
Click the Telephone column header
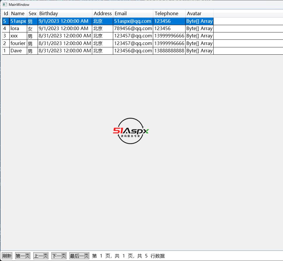pyautogui.click(x=169, y=13)
